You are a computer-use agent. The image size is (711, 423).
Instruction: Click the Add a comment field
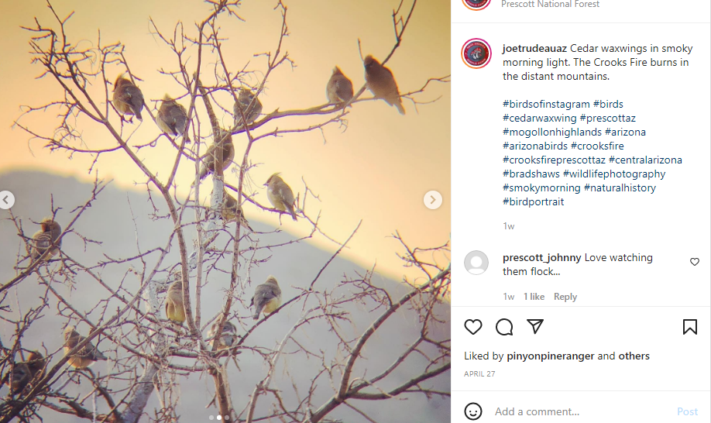click(582, 411)
